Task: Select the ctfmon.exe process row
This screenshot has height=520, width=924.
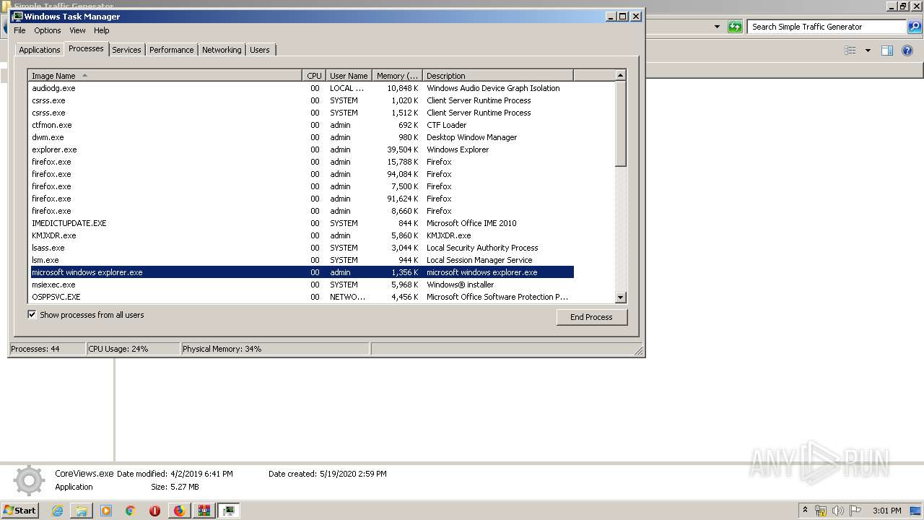Action: [302, 125]
